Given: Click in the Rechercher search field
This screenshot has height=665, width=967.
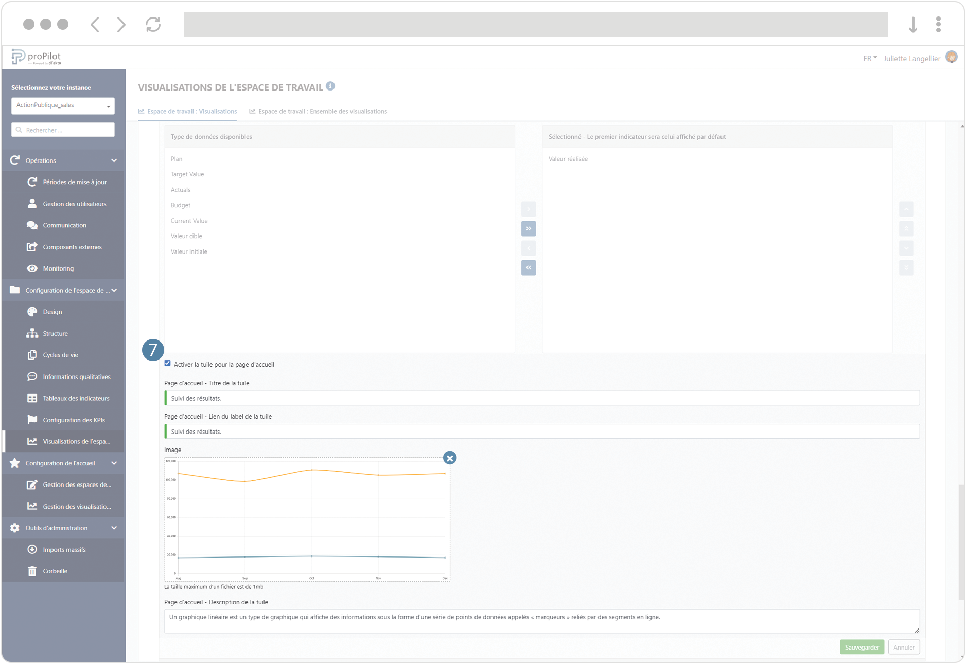Looking at the screenshot, I should coord(62,130).
